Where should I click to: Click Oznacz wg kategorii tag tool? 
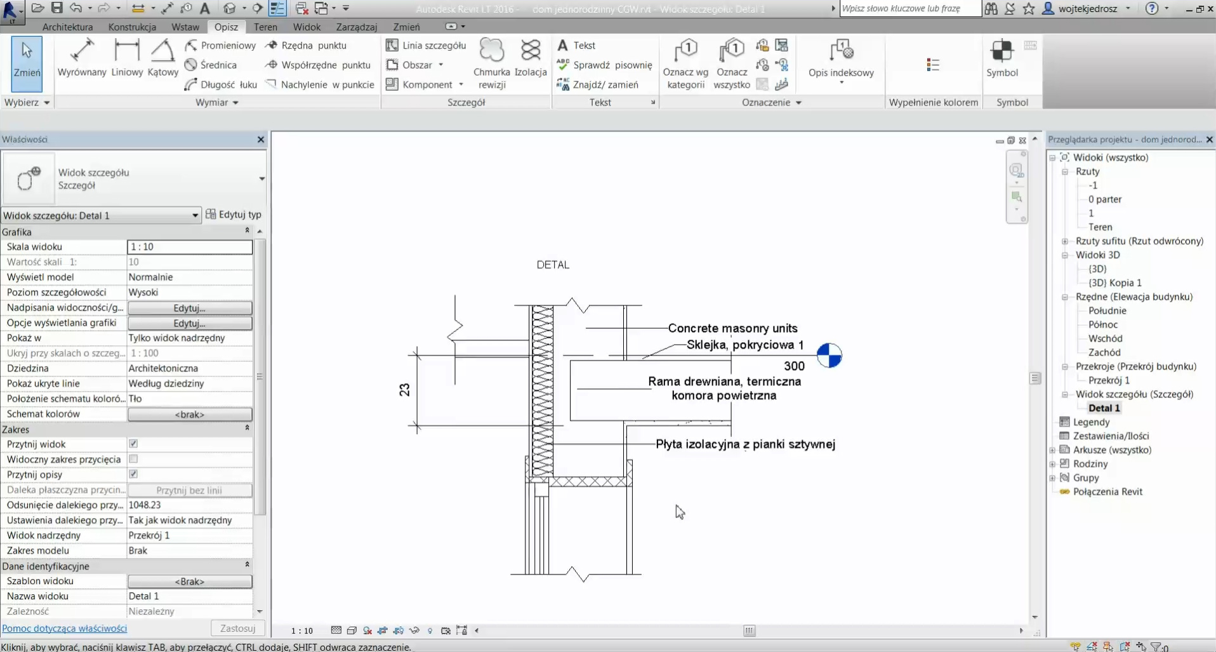tap(685, 63)
